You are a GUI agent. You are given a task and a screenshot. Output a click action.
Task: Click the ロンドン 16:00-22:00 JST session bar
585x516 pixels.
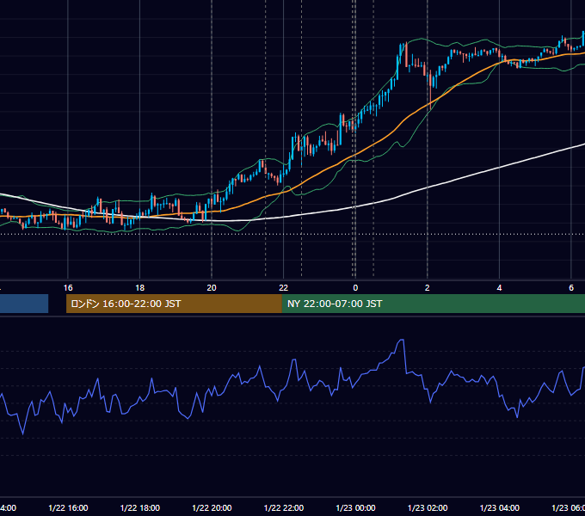click(174, 304)
